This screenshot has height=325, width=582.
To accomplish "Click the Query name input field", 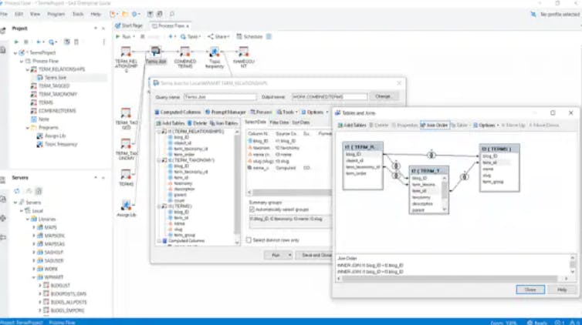I will coord(220,97).
